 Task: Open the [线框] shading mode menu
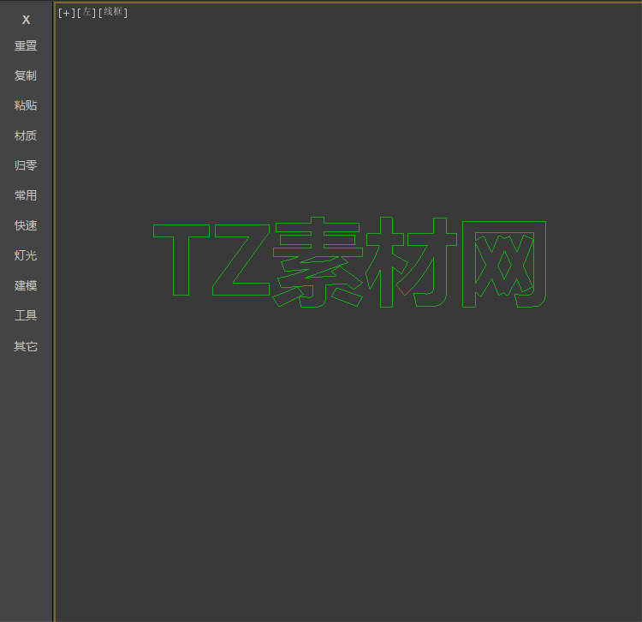coord(113,13)
